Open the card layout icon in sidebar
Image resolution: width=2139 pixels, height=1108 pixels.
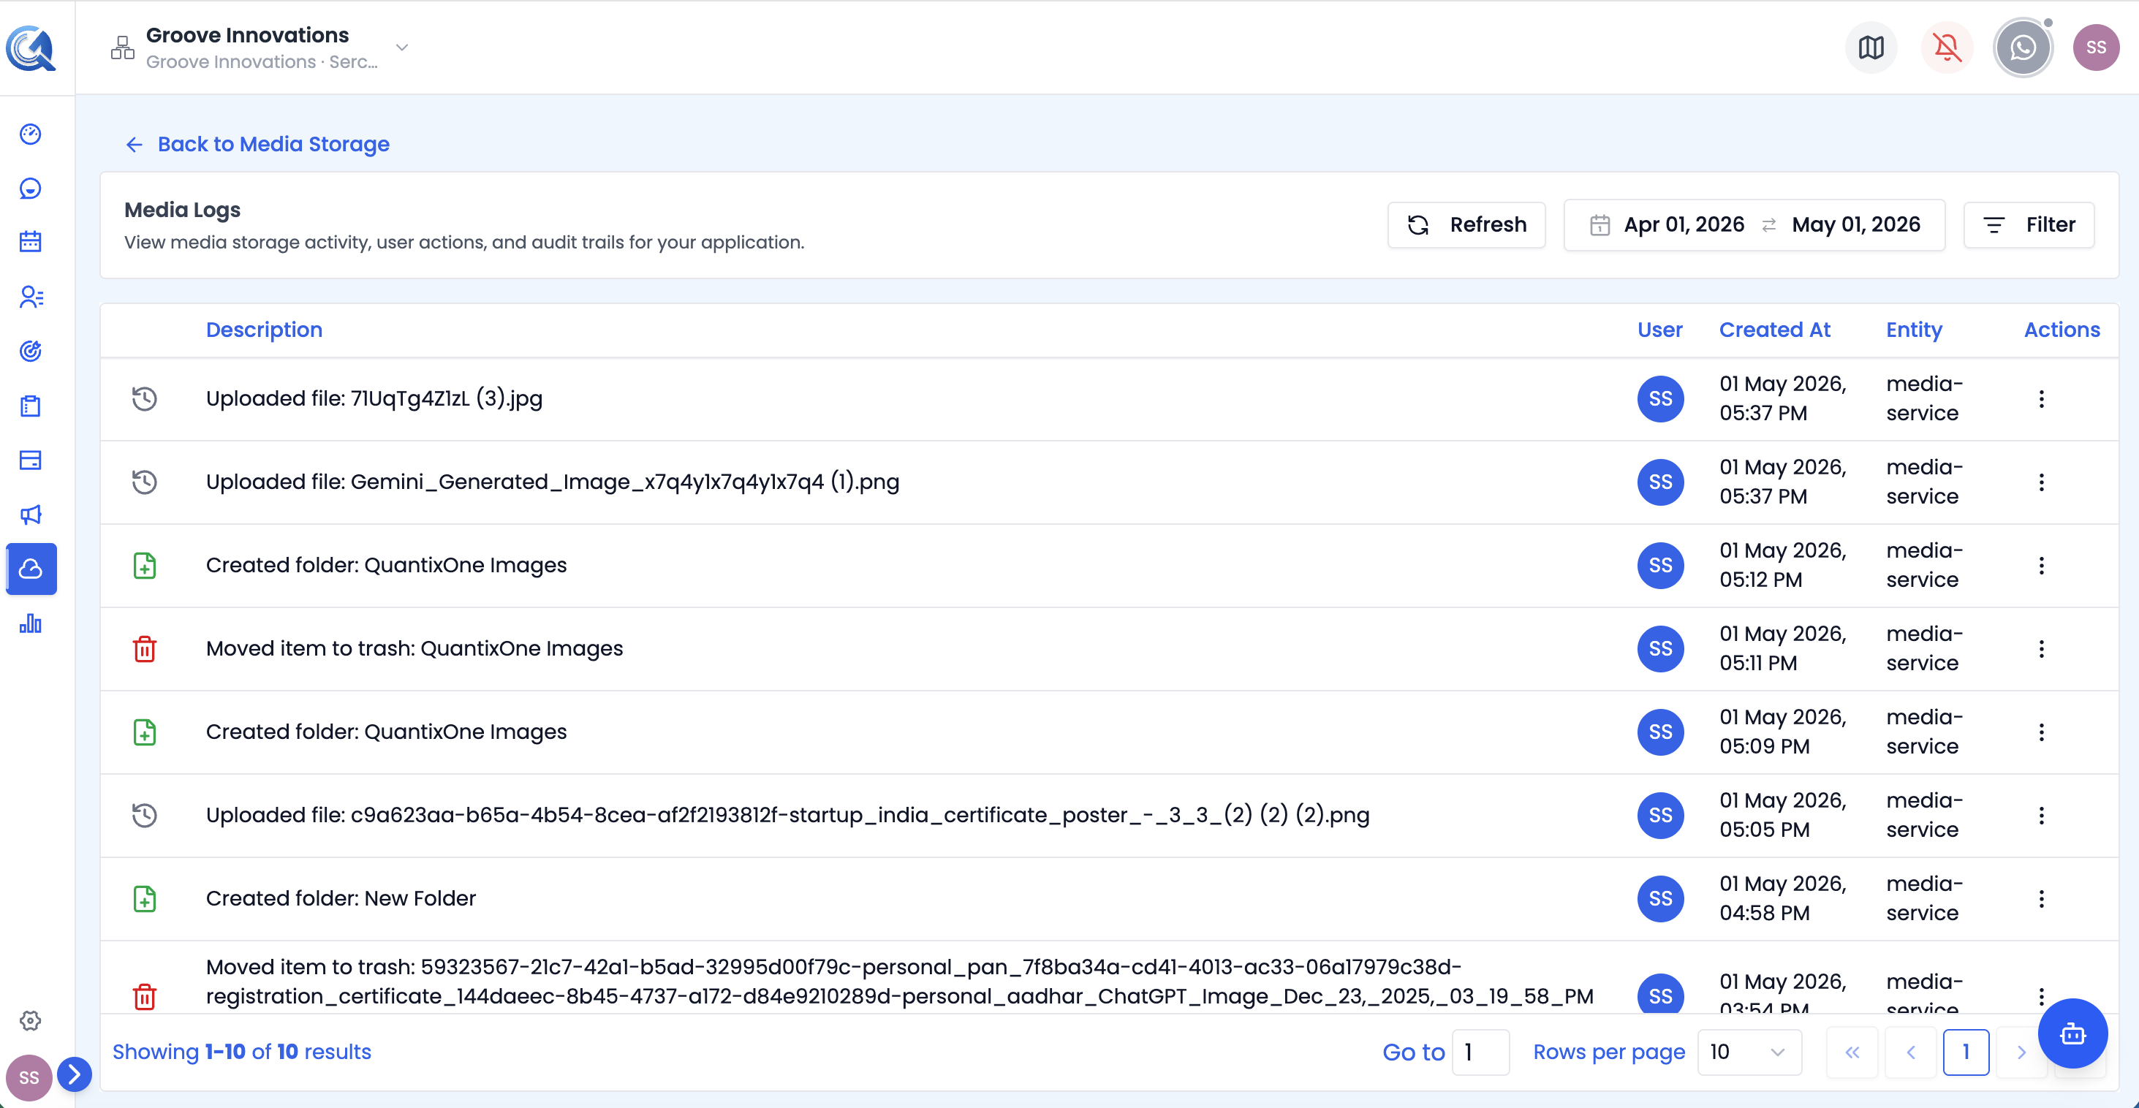(31, 460)
